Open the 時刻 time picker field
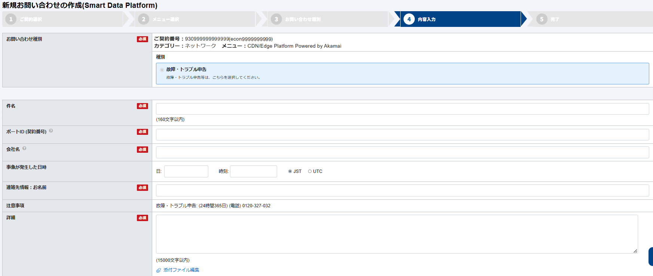Viewport: 653px width, 276px height. [253, 171]
